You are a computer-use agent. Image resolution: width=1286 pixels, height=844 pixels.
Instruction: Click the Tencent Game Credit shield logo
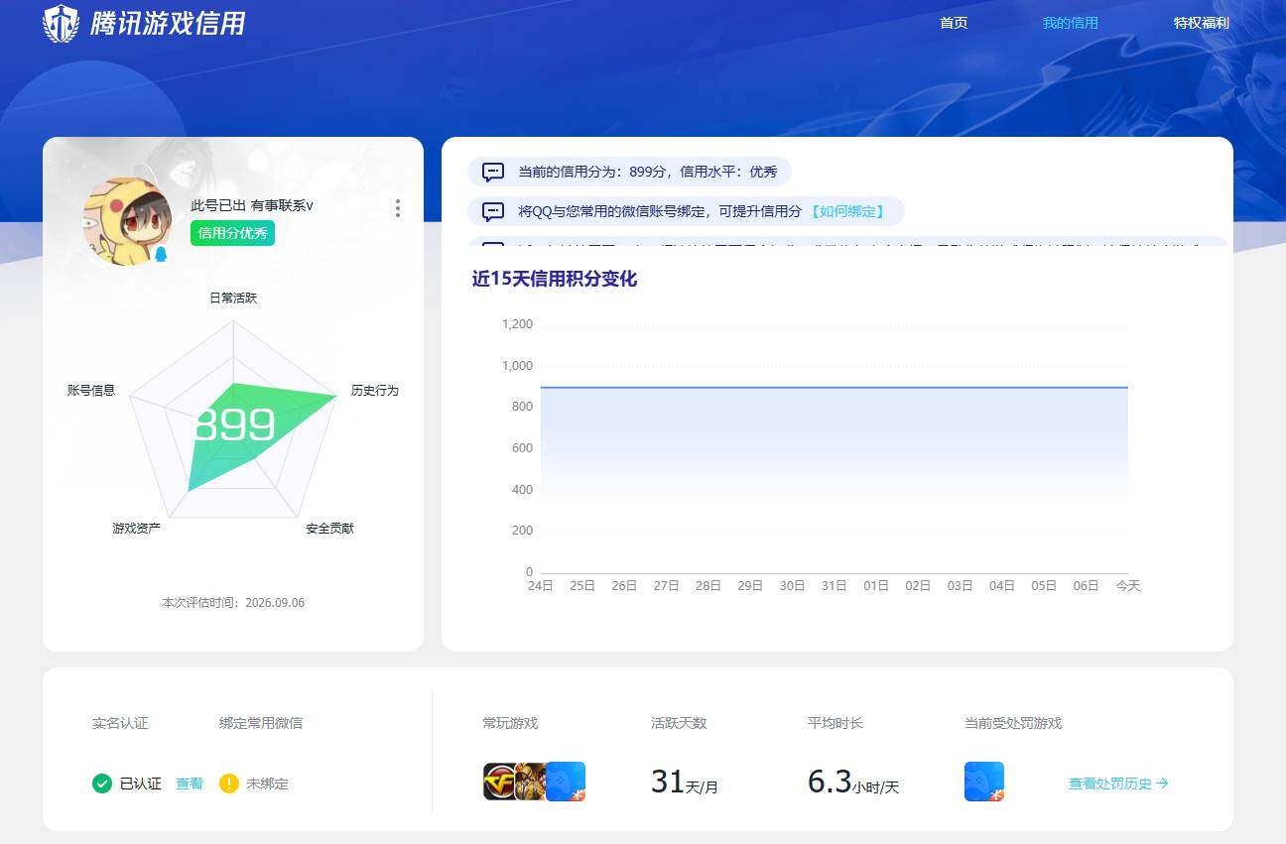tap(61, 23)
